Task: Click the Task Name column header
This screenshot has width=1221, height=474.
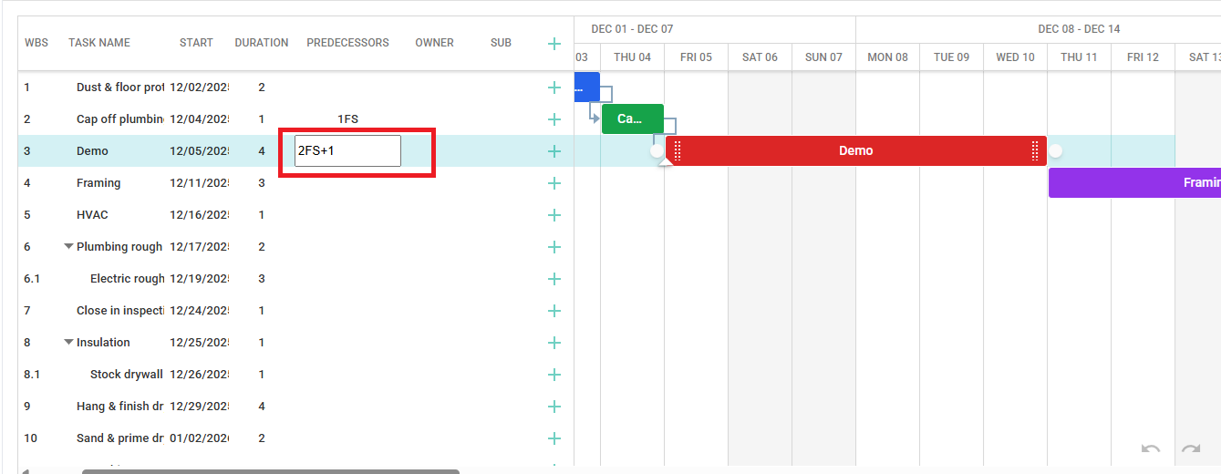Action: point(99,43)
